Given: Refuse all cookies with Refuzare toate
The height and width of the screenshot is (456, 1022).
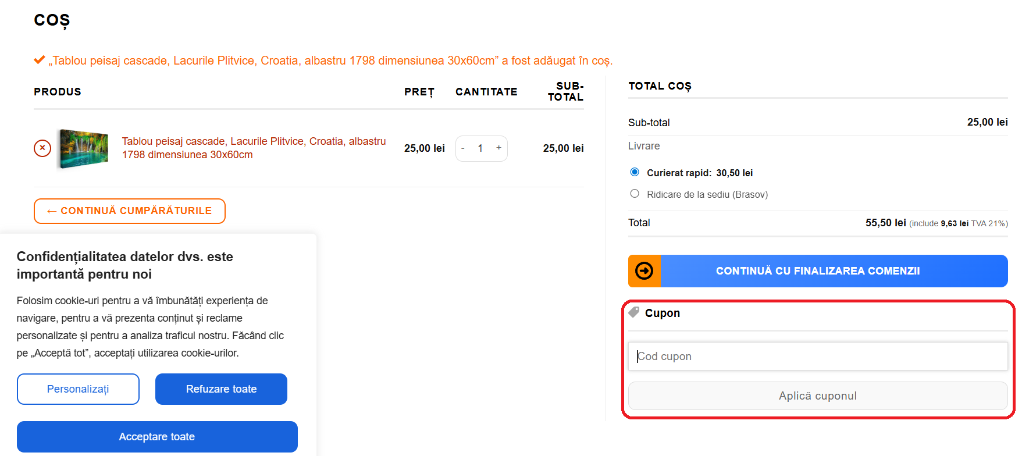Looking at the screenshot, I should 221,389.
